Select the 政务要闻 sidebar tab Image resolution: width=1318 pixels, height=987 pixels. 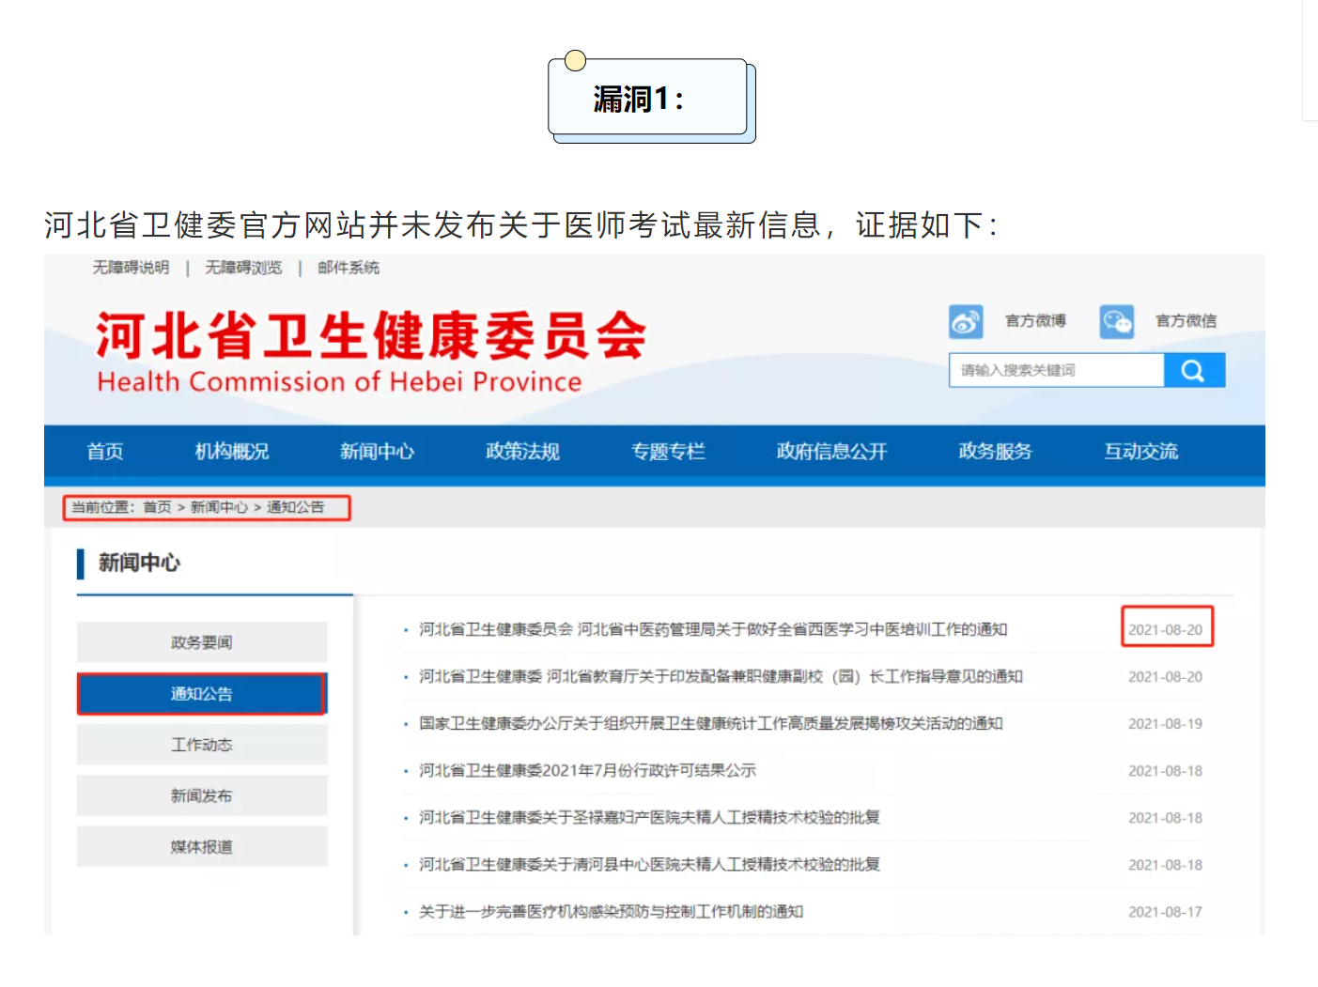point(202,642)
